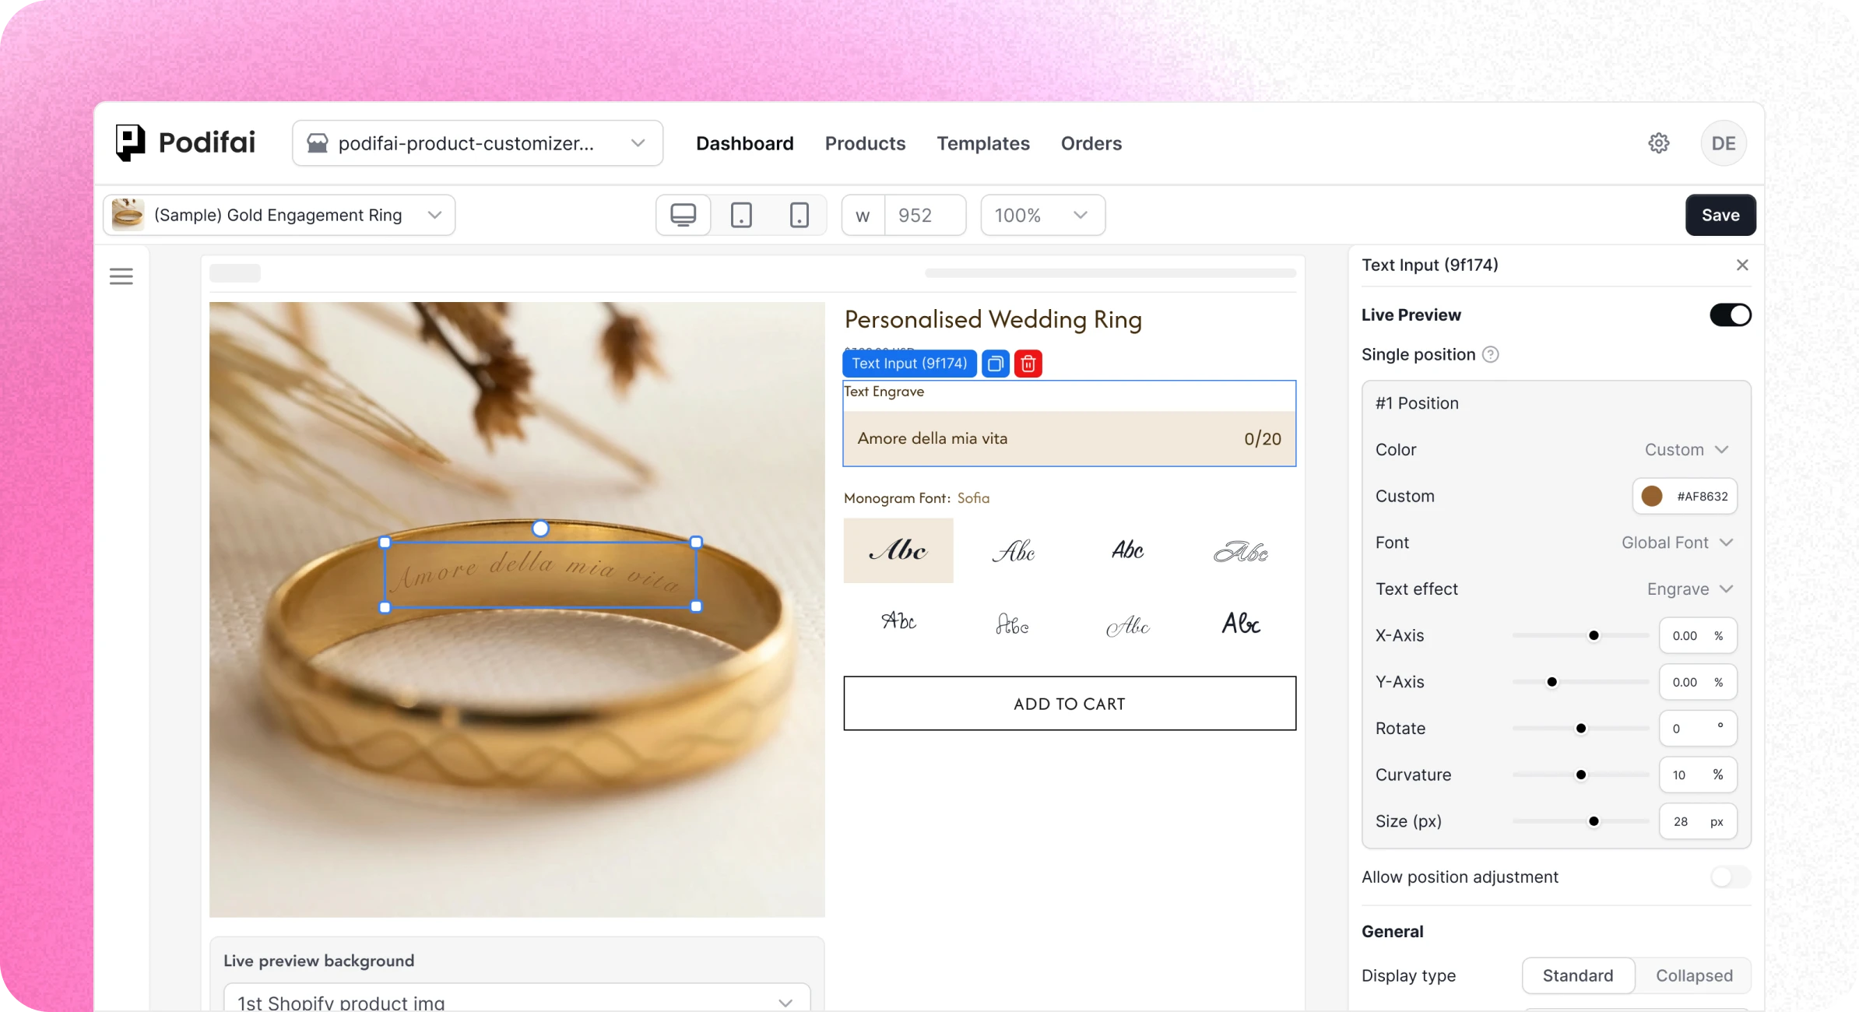Enable Allow position adjustment
The height and width of the screenshot is (1012, 1859).
(1730, 877)
